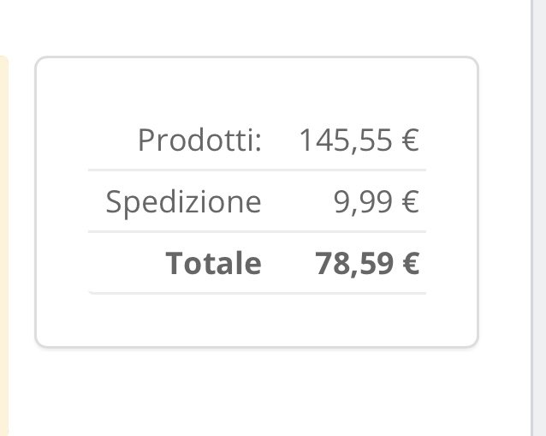The height and width of the screenshot is (436, 546).
Task: Click the blank white area below the summary card
Action: coord(257,394)
